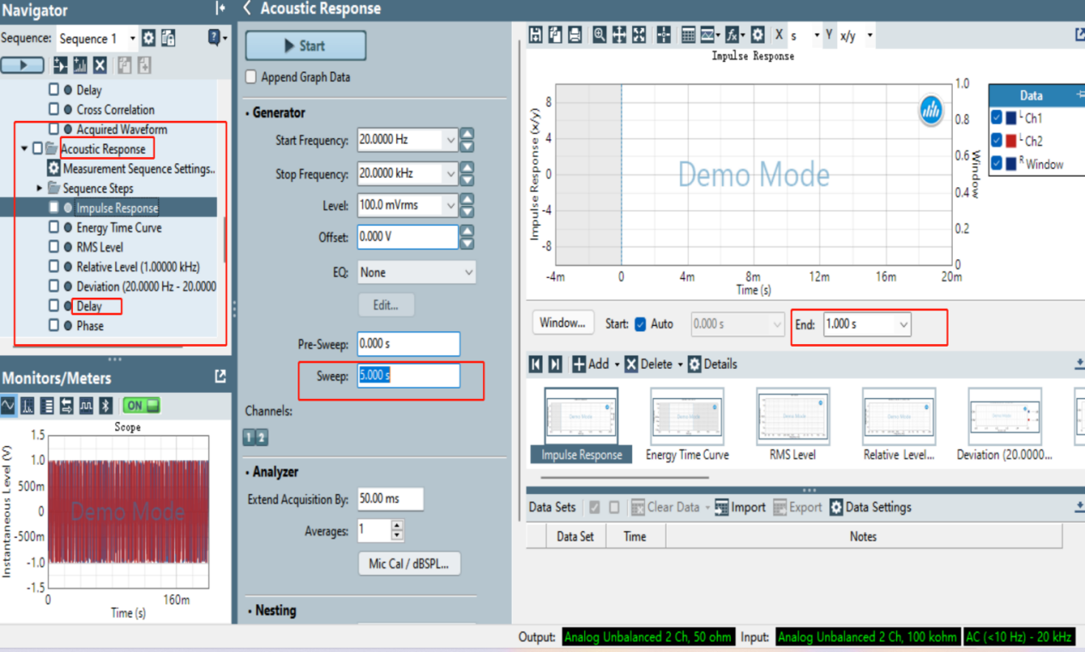
Task: Select the Scope waveform monitor icon
Action: click(9, 406)
